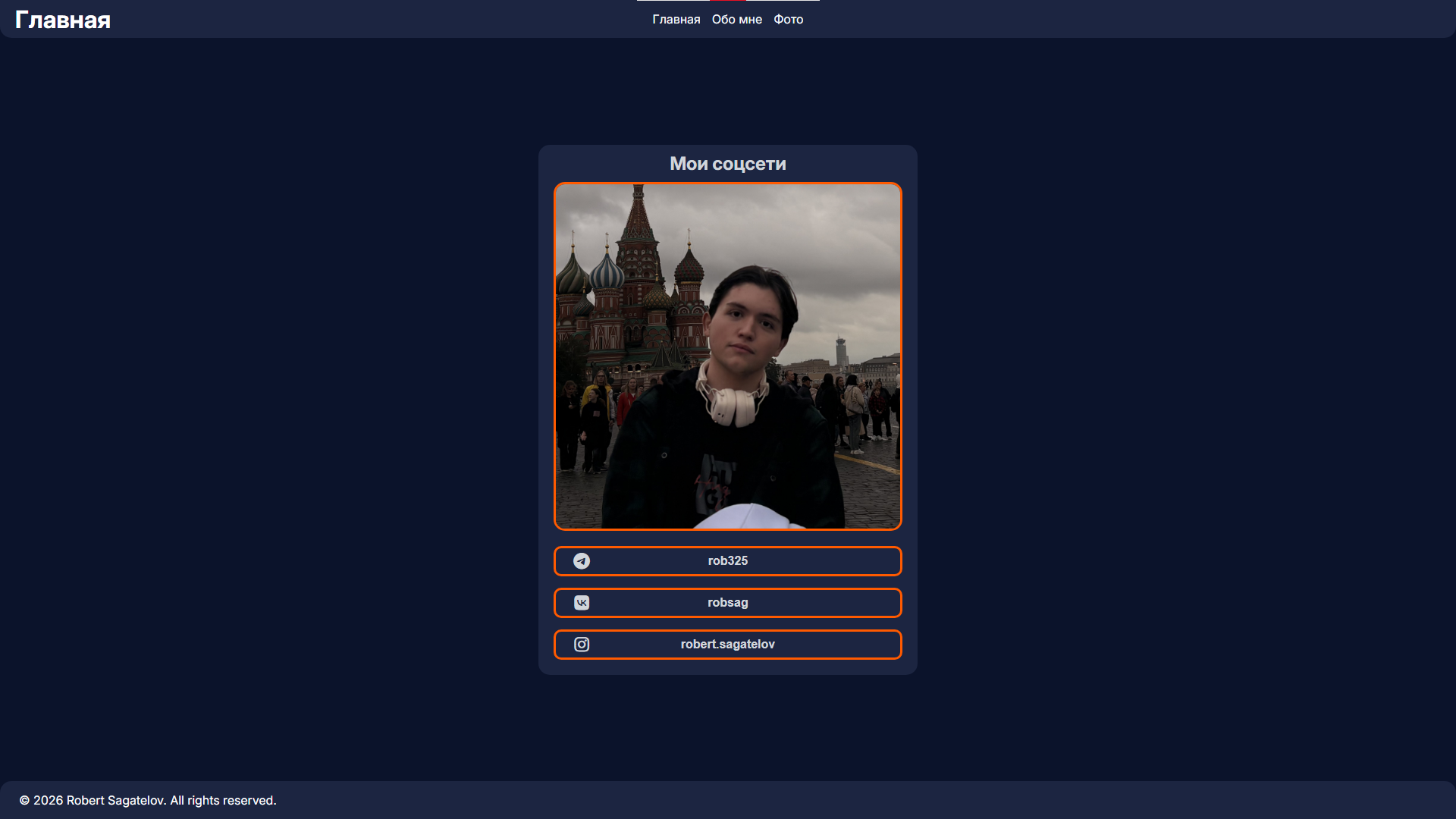Click the Мои соцсети heading
Screen dimensions: 1456x819
pyautogui.click(x=727, y=164)
